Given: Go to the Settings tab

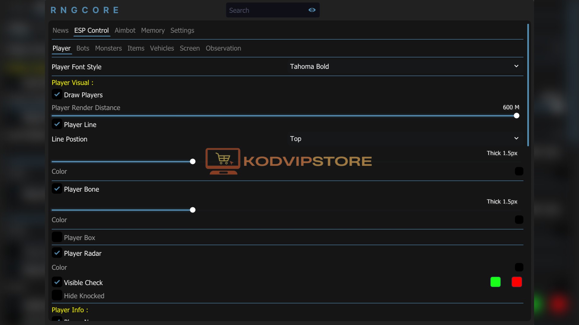Looking at the screenshot, I should [182, 30].
